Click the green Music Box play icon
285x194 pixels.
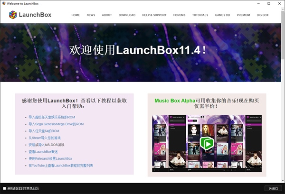tap(207, 144)
